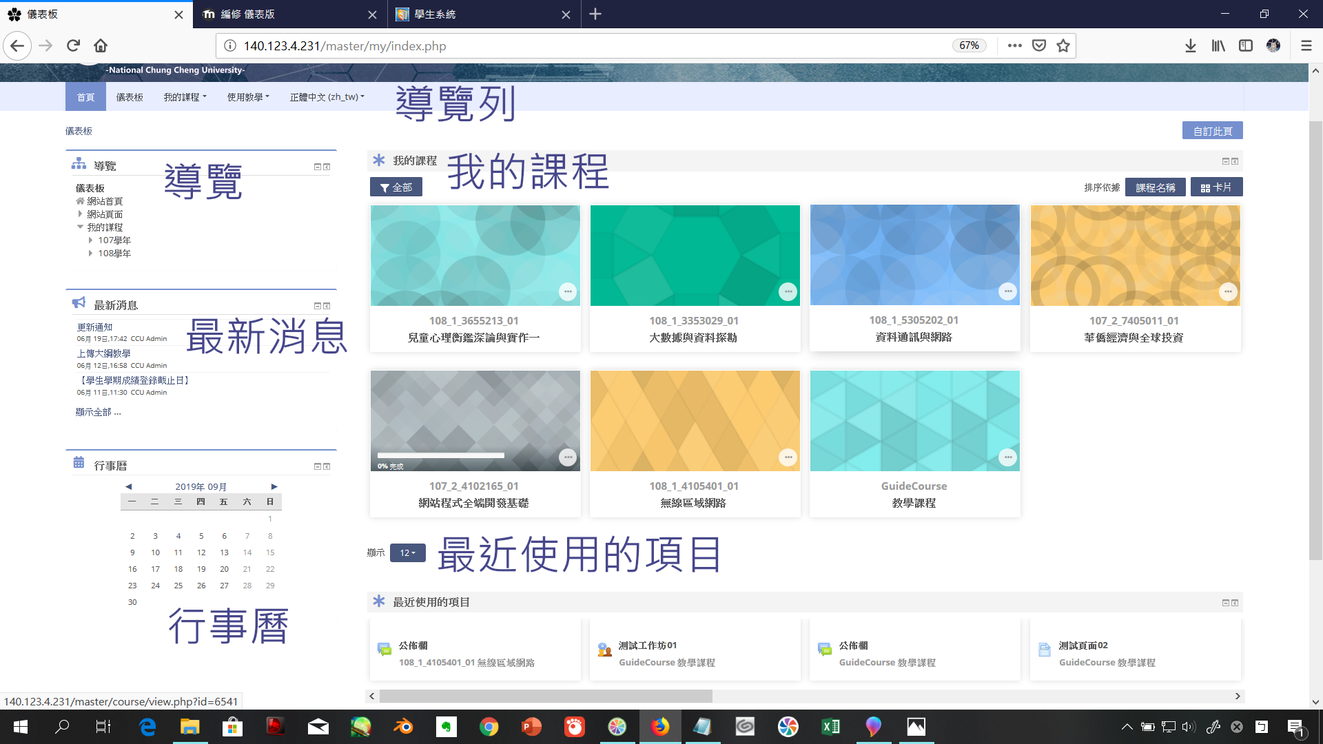
Task: Open the 正體中文 (zh_tw) language menu
Action: point(326,96)
